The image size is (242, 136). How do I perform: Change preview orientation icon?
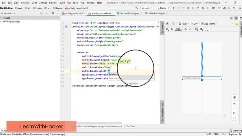(x=173, y=24)
